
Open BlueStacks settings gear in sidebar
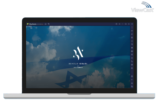[x=132, y=76]
